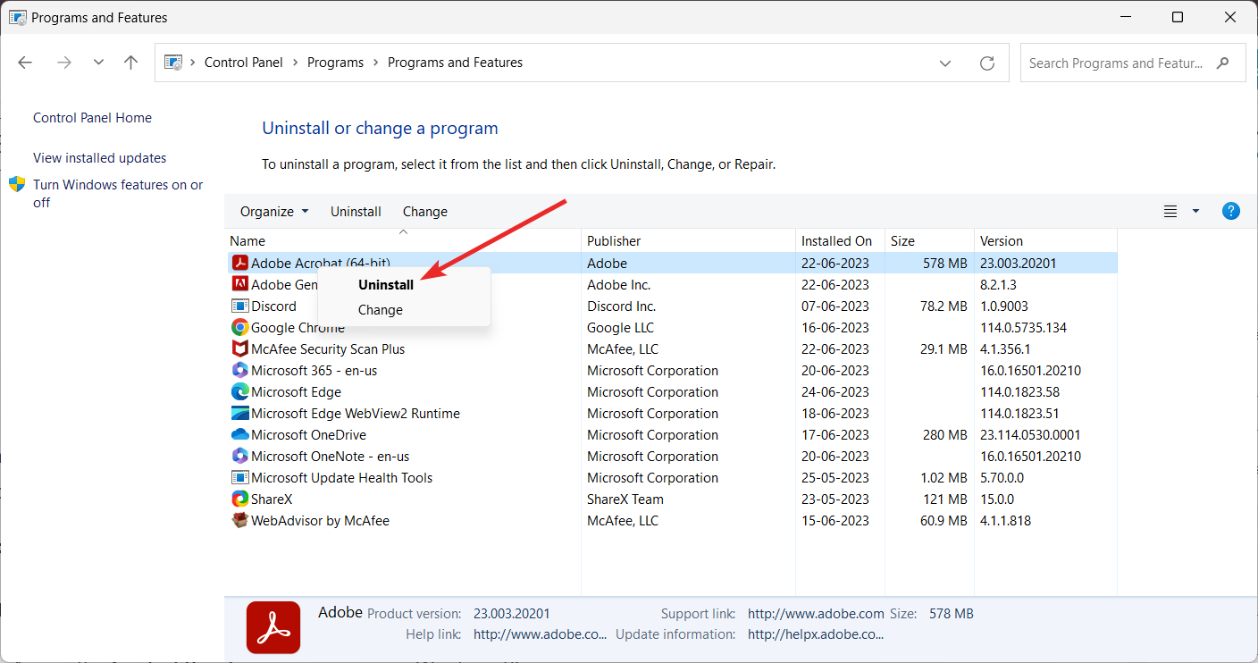The width and height of the screenshot is (1258, 663).
Task: Refresh the Programs and Features list
Action: [987, 63]
